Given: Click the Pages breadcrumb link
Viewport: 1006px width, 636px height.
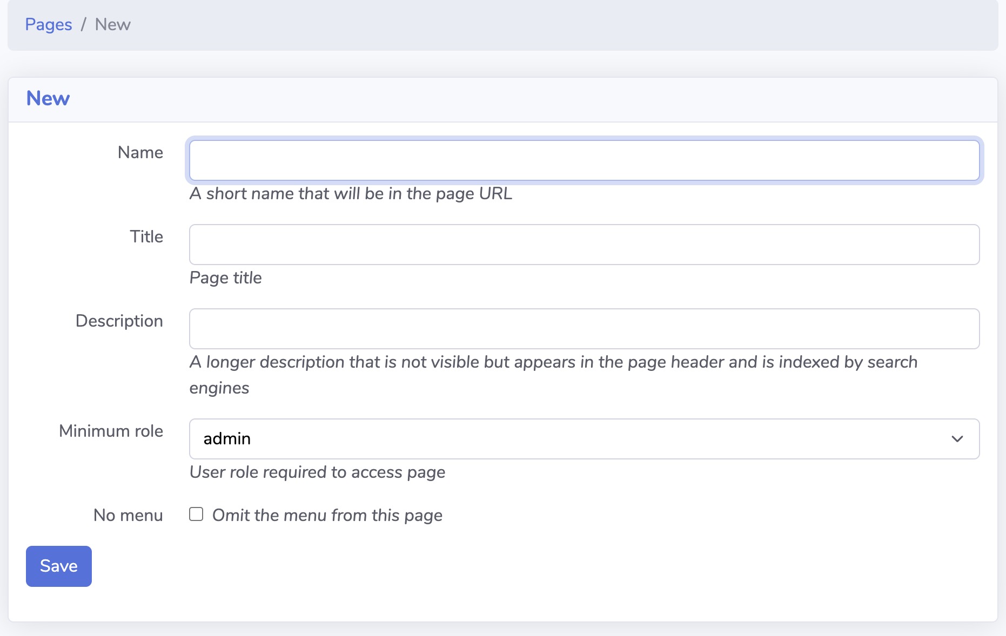Looking at the screenshot, I should [48, 24].
